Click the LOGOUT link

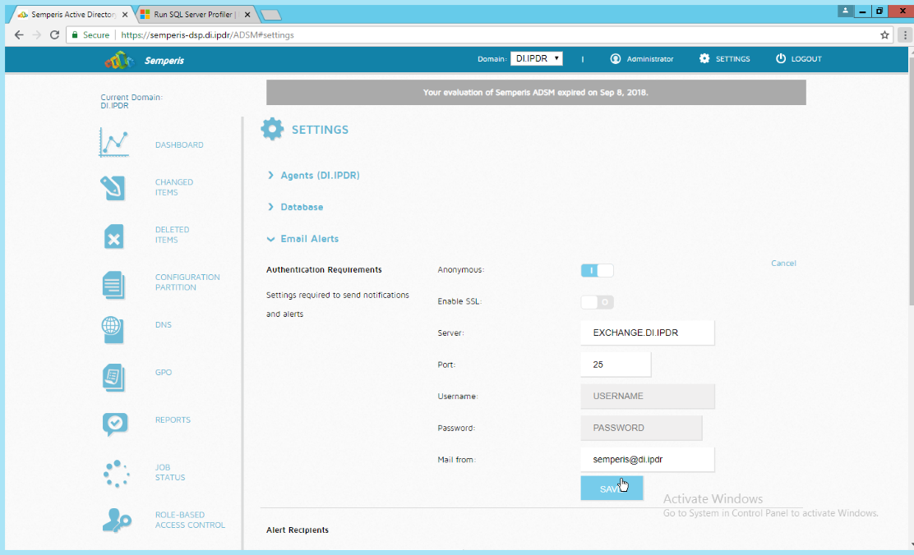(798, 59)
